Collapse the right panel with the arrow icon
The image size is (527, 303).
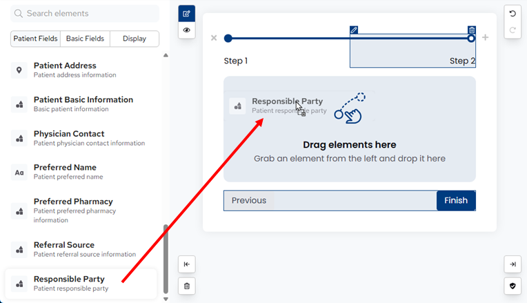(513, 264)
